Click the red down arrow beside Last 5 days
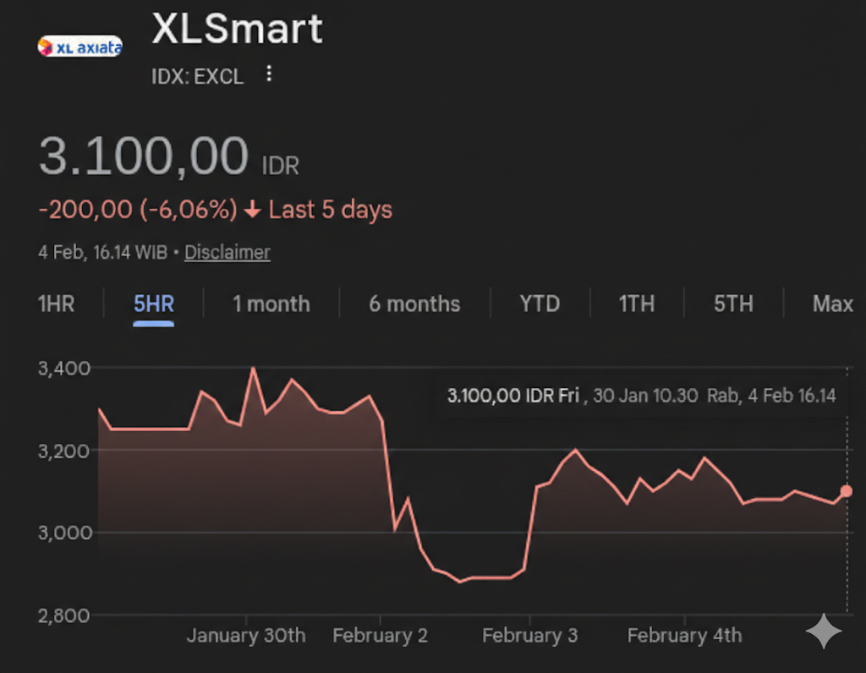Viewport: 866px width, 673px height. click(251, 211)
